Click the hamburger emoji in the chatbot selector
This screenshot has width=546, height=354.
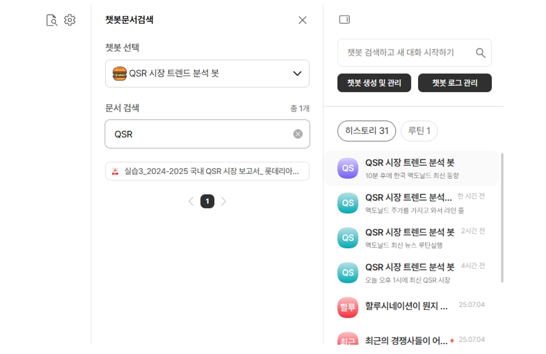120,74
